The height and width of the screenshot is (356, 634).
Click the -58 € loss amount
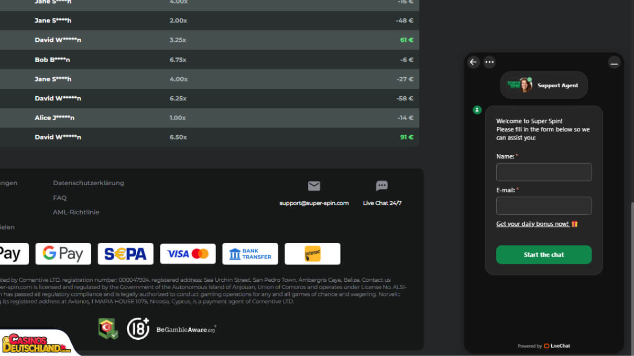(x=405, y=98)
